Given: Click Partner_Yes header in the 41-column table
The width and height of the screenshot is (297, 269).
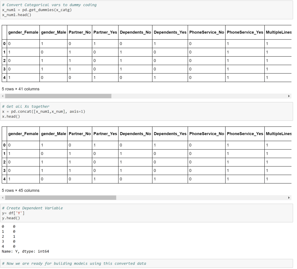Looking at the screenshot, I should pos(105,32).
